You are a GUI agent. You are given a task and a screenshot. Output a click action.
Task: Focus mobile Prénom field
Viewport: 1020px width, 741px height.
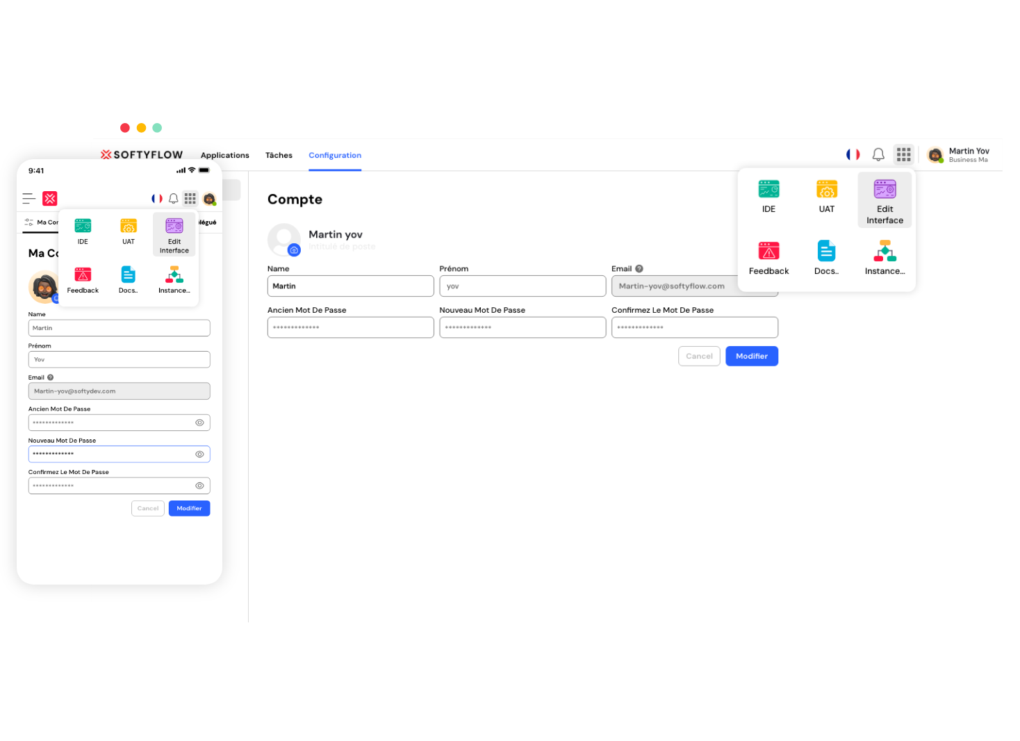tap(120, 359)
